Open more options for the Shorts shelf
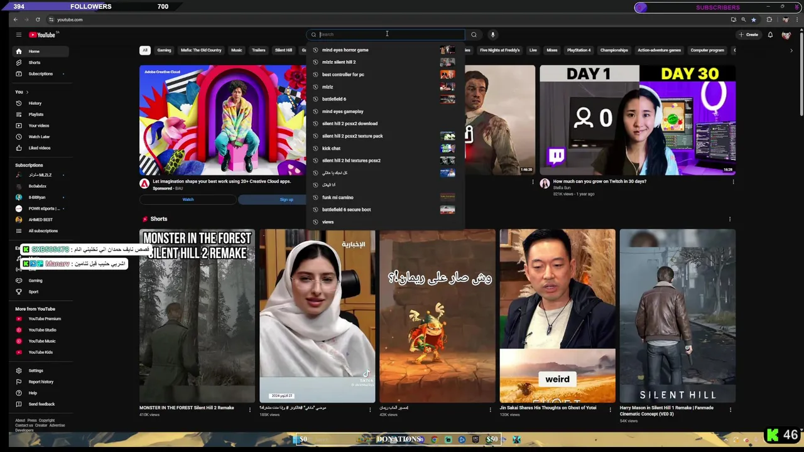This screenshot has width=804, height=452. point(730,219)
